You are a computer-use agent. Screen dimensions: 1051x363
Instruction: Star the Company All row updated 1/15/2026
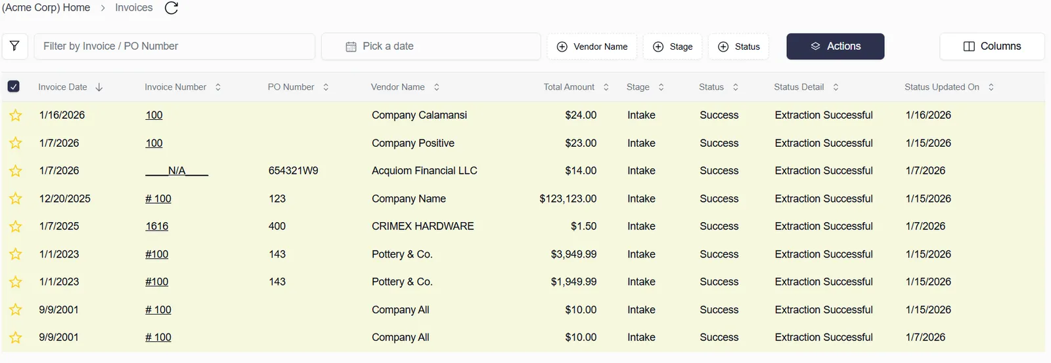(x=16, y=310)
